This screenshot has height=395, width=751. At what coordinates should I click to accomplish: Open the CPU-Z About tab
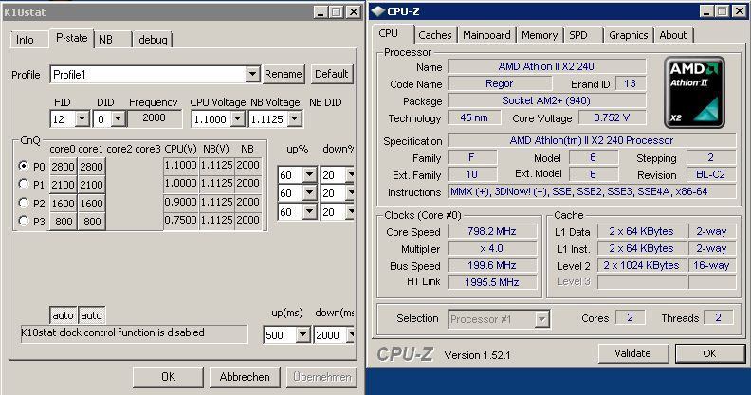(673, 35)
